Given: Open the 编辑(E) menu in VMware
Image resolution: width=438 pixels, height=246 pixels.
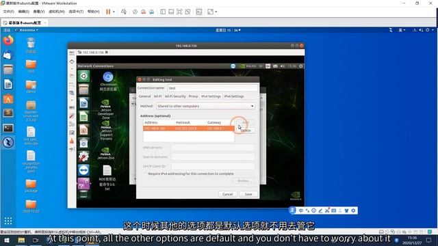Looking at the screenshot, I should tap(23, 12).
